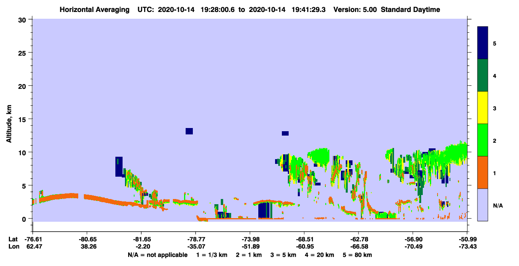Click the 'Lat' row label
The image size is (519, 266).
click(13, 239)
